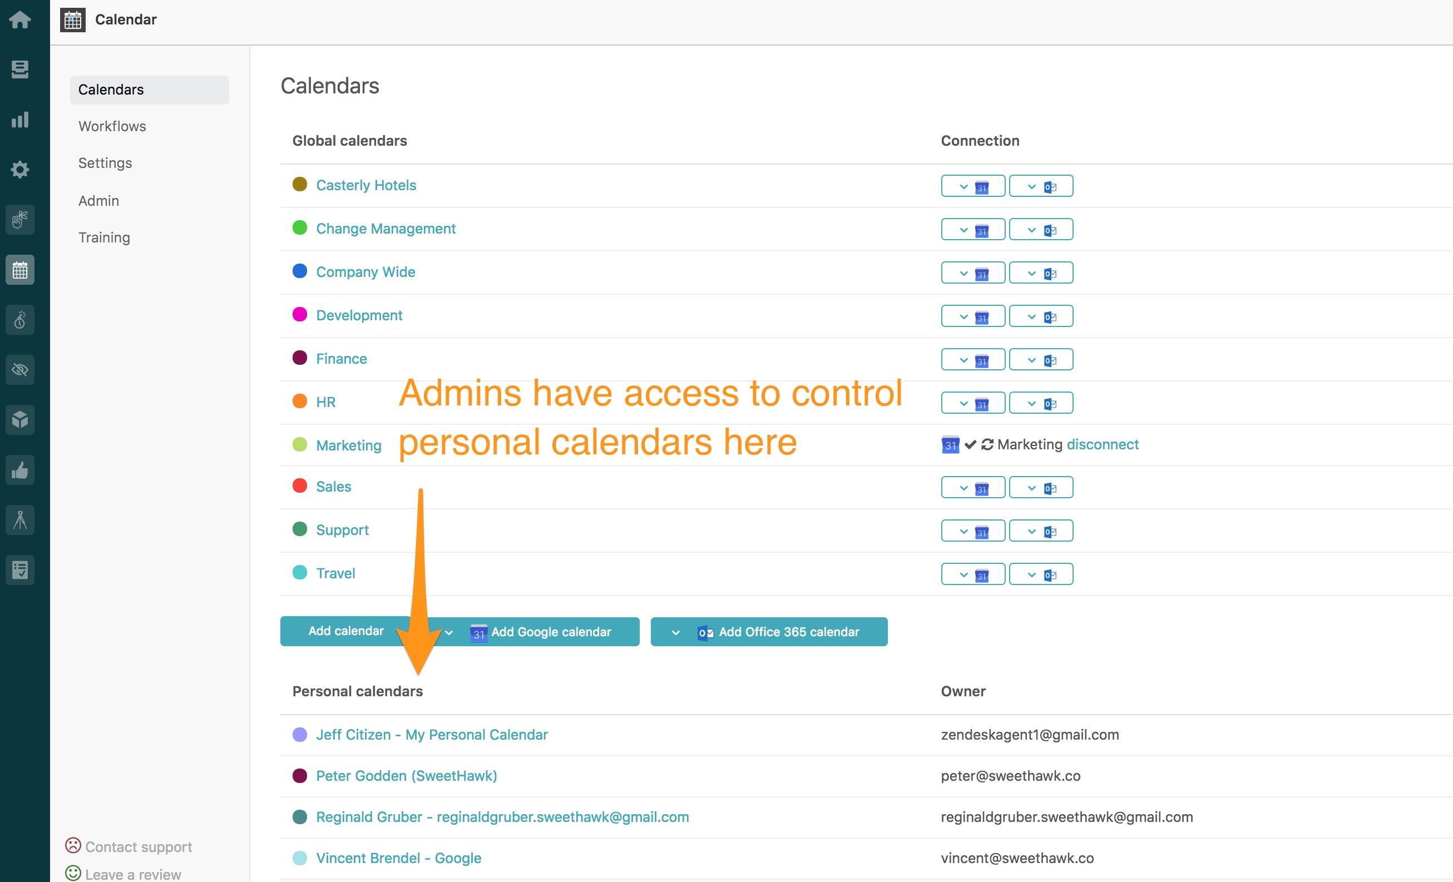Viewport: 1453px width, 882px height.
Task: Click Add Office 365 calendar button
Action: [x=769, y=632]
